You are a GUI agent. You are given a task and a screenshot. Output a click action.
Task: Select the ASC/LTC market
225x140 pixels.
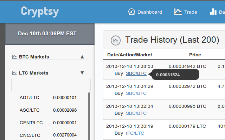(x=30, y=110)
